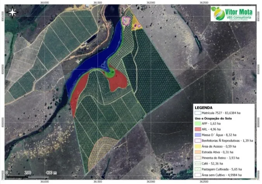Click the Vitor Mota company name text
This screenshot has width=262, height=184.
239,12
